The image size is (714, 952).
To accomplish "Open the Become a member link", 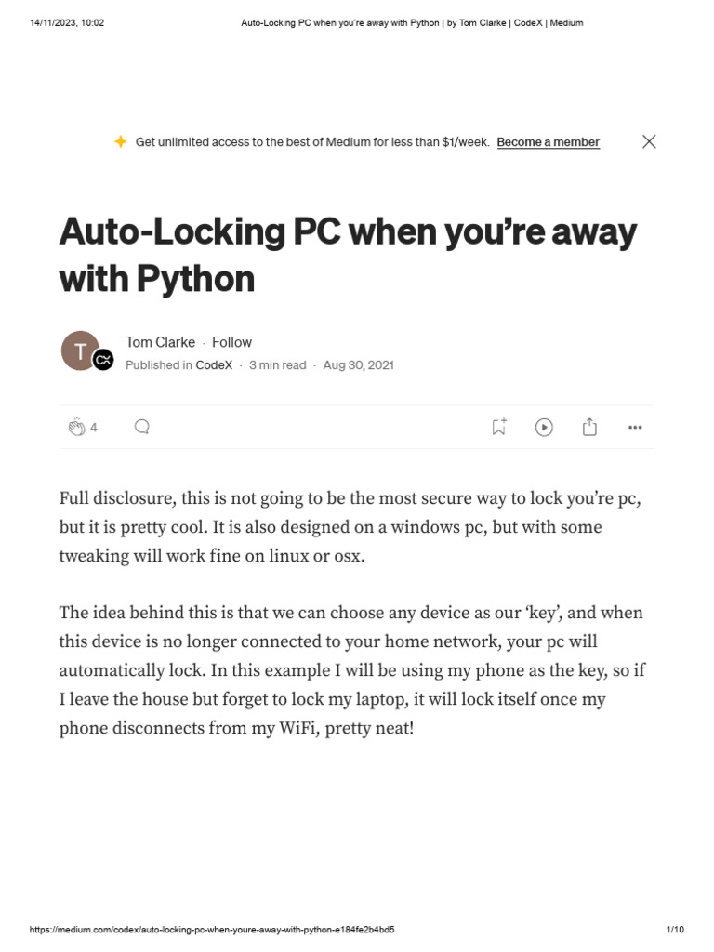I will (548, 142).
